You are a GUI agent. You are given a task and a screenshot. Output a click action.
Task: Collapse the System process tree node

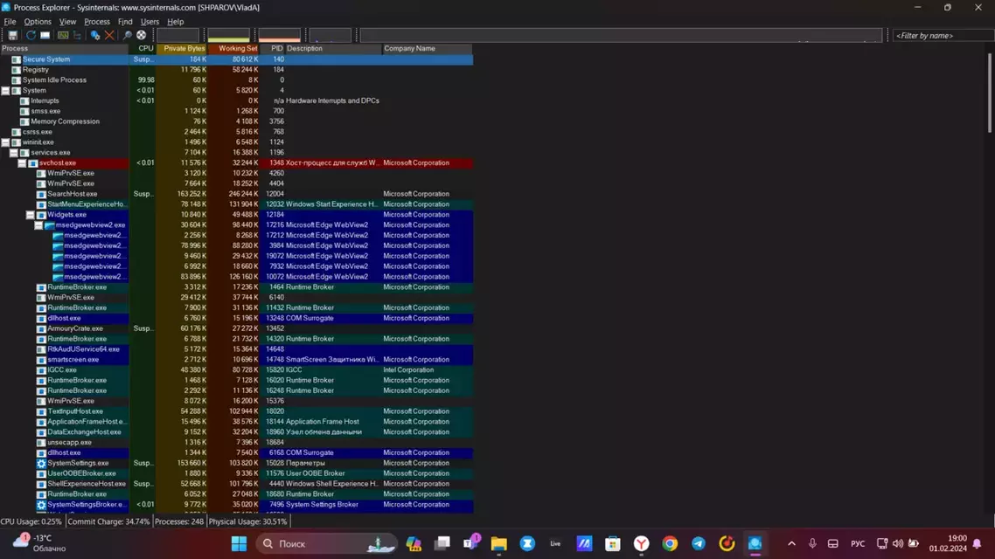[x=6, y=91]
